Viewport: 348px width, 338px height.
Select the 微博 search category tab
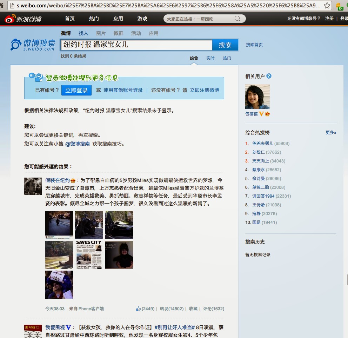(x=66, y=33)
